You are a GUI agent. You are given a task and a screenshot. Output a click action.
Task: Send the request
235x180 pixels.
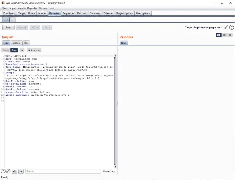pyautogui.click(x=8, y=27)
